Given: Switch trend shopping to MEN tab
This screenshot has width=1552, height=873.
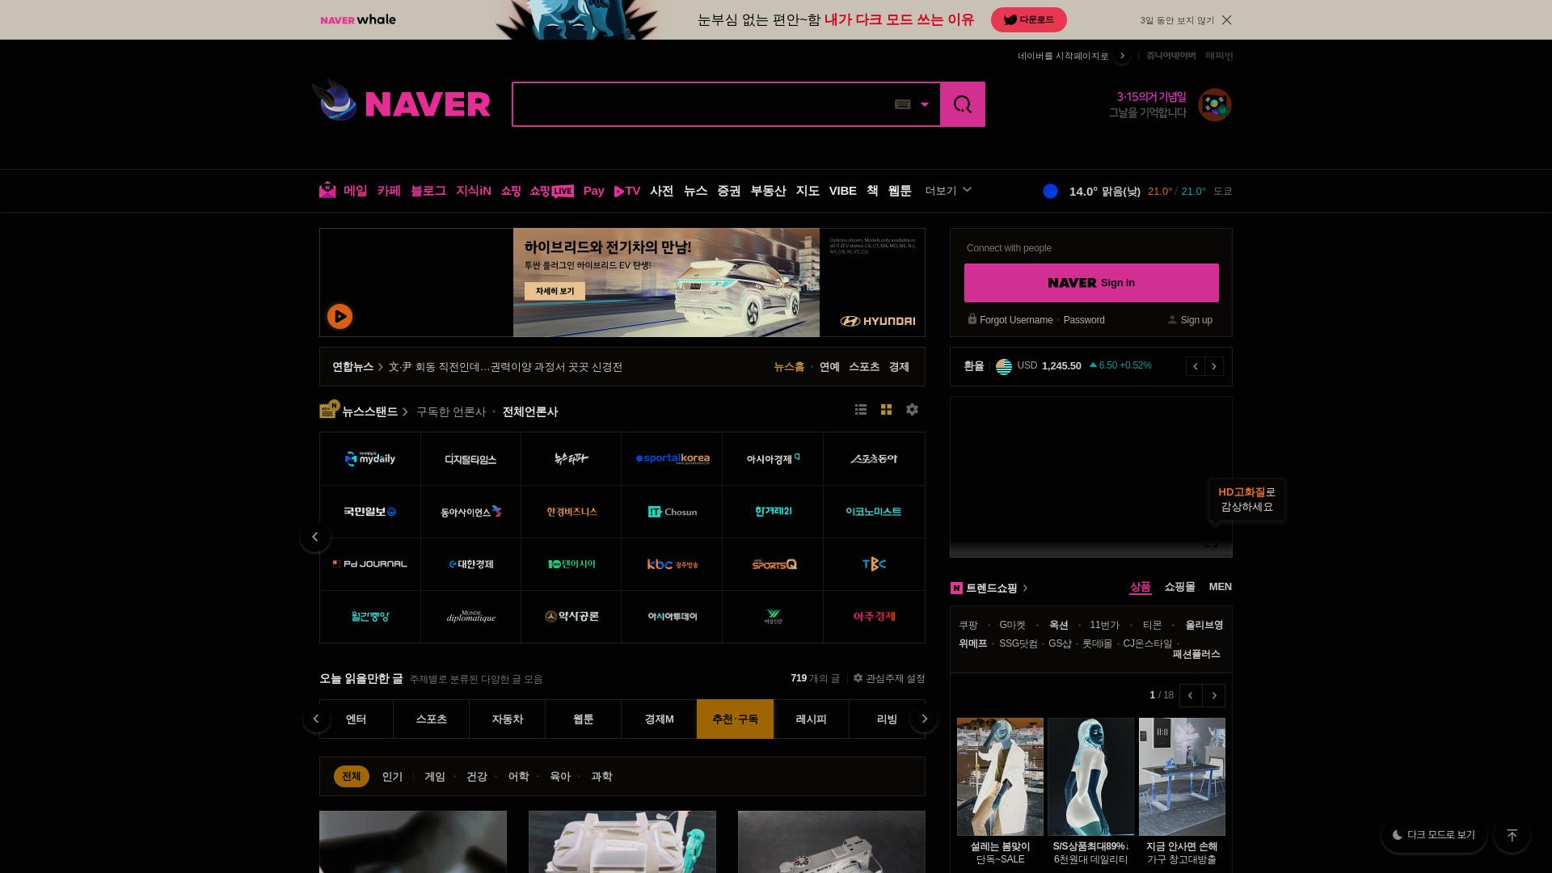Looking at the screenshot, I should click(x=1220, y=588).
